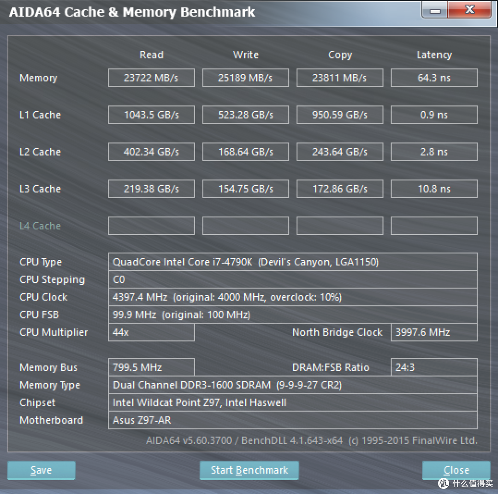Viewport: 498px width, 494px height.
Task: Click the Copy column header
Action: click(x=340, y=55)
